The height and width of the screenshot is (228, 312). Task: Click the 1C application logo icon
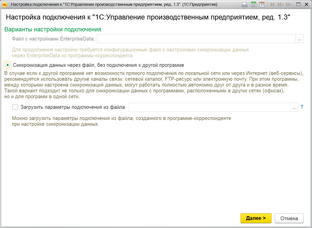(x=4, y=5)
